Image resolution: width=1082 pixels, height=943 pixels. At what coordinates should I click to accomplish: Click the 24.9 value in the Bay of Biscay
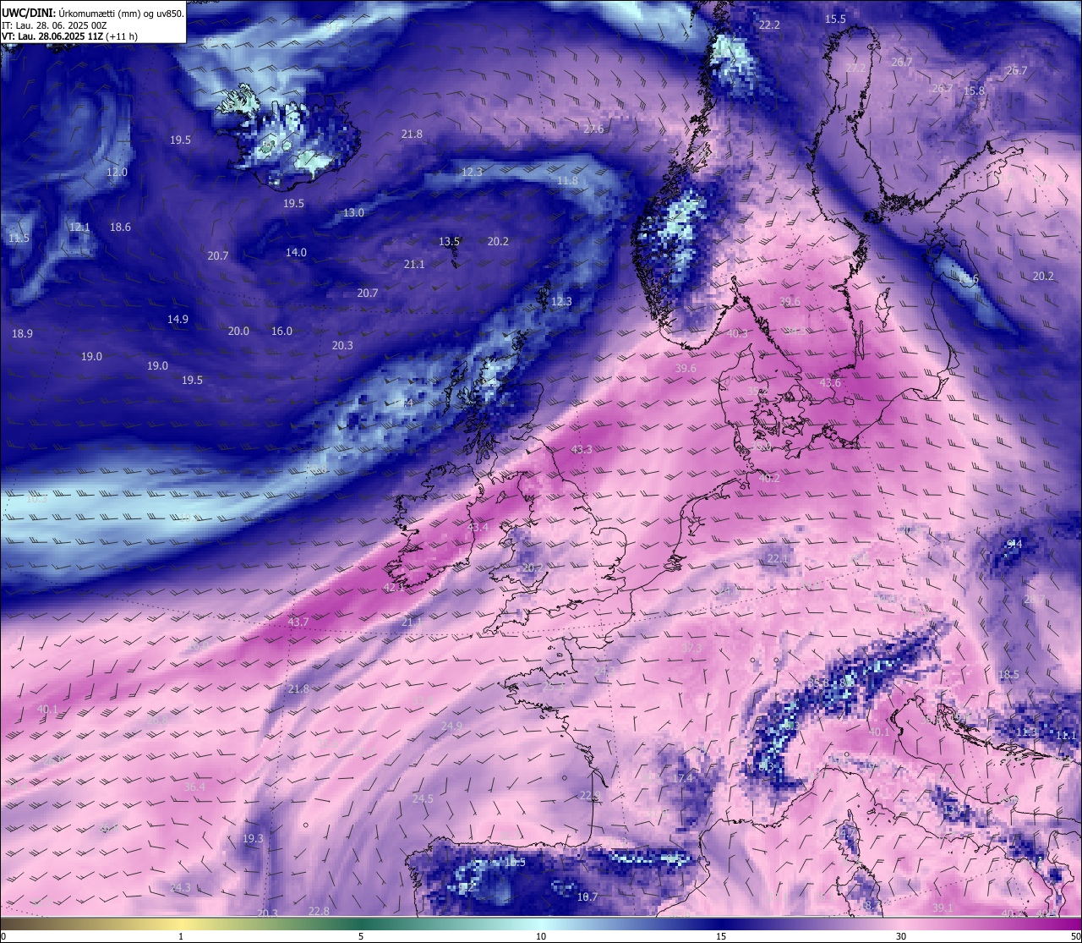pos(451,726)
